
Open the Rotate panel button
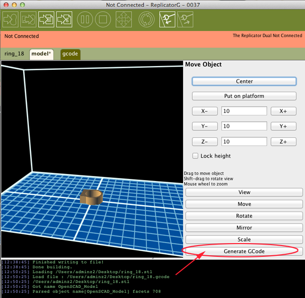244,216
